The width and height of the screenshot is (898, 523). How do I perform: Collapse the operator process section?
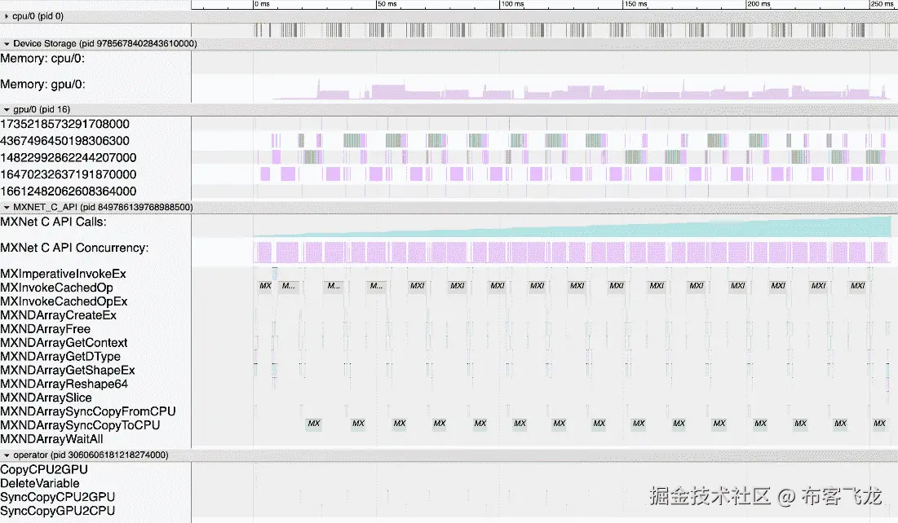(8, 455)
